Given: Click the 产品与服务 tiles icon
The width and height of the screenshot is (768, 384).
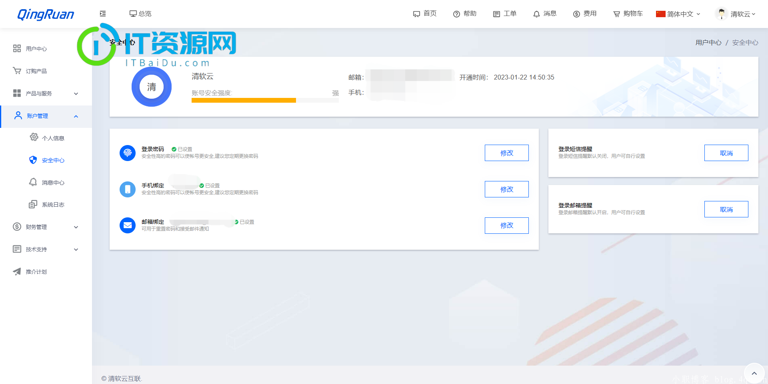Looking at the screenshot, I should [x=17, y=93].
